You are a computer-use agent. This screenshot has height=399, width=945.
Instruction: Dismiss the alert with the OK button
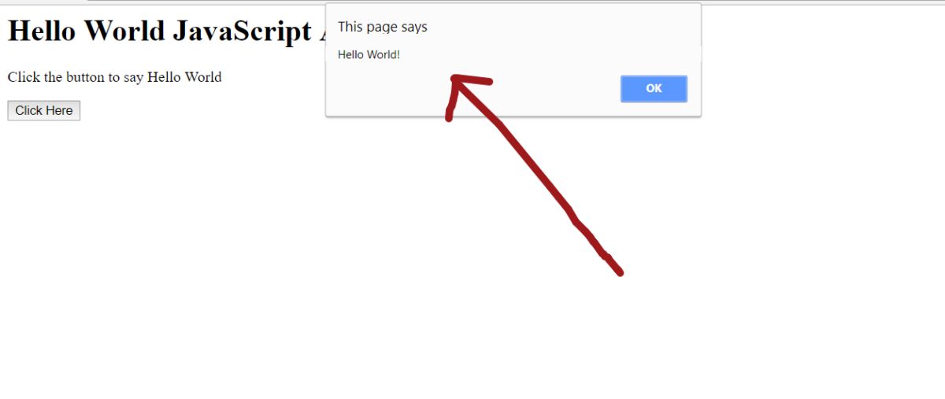(654, 89)
